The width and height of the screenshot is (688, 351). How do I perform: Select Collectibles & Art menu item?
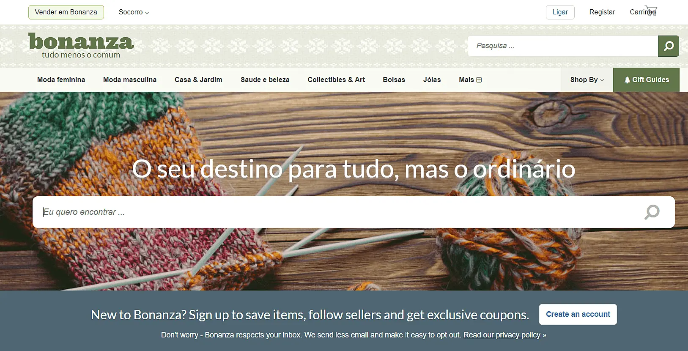[x=336, y=80]
